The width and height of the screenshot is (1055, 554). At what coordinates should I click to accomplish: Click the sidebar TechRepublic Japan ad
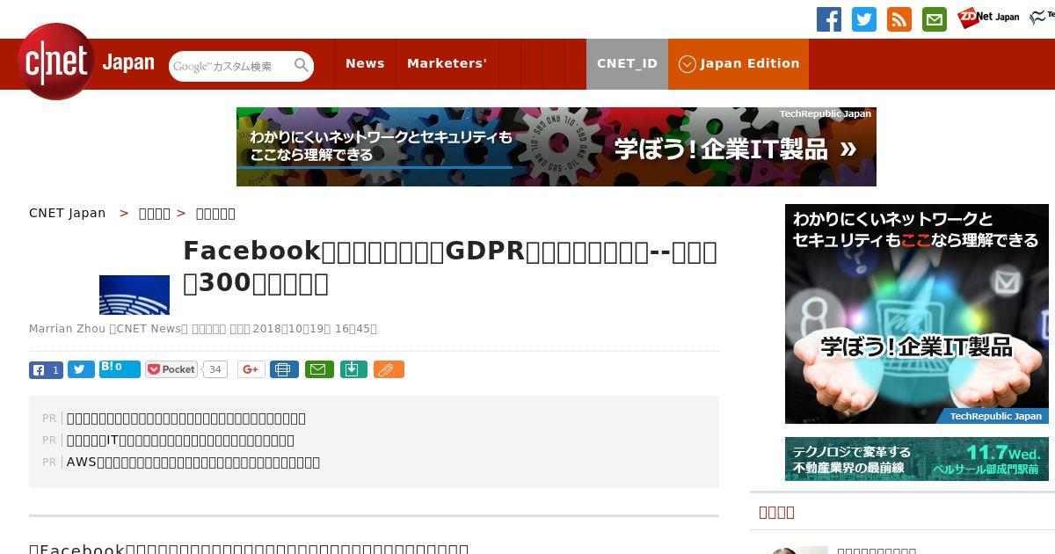[x=917, y=314]
